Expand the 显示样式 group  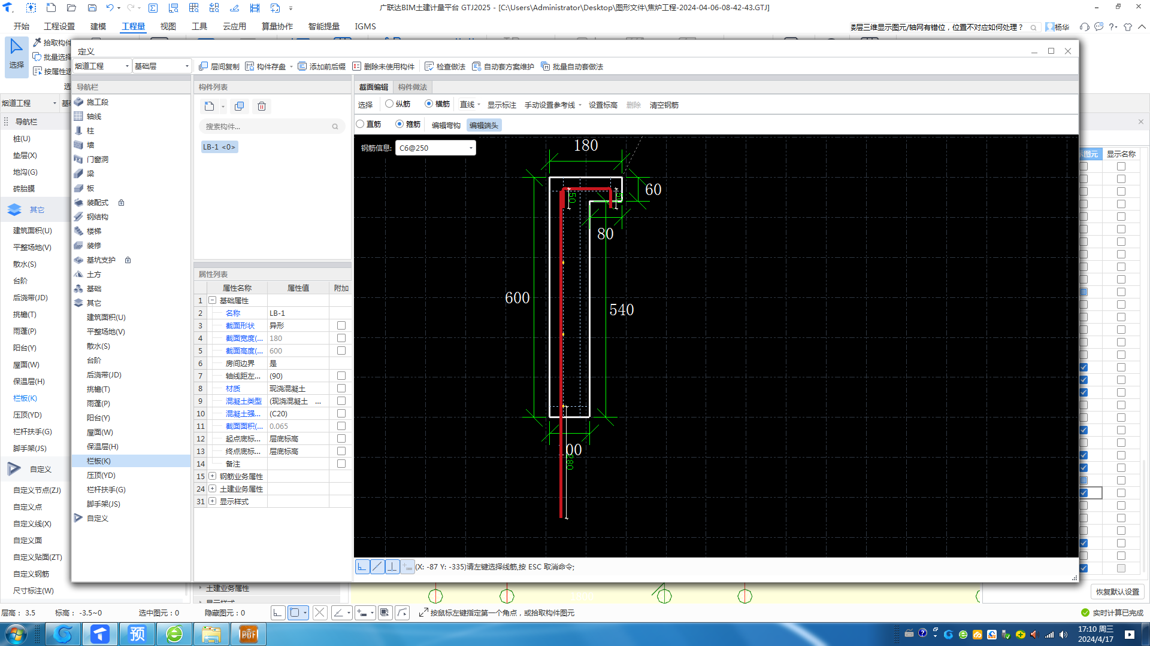[x=212, y=501]
